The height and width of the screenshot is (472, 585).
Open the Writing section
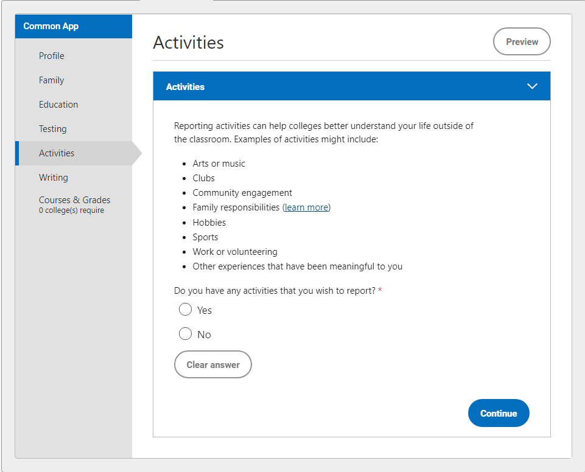pyautogui.click(x=54, y=178)
